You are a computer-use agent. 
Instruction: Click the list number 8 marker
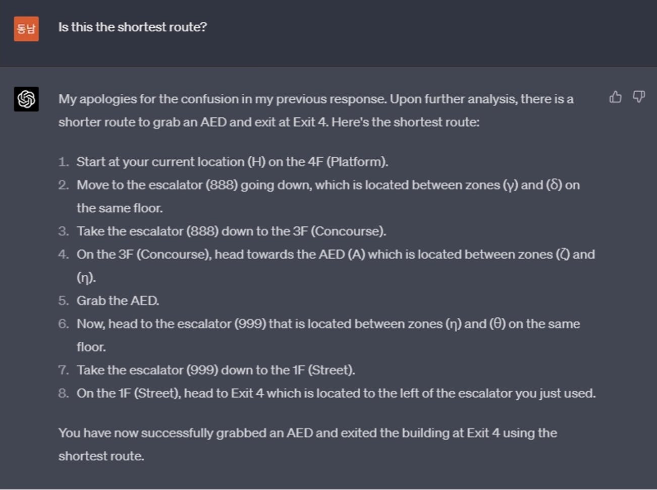[x=63, y=393]
